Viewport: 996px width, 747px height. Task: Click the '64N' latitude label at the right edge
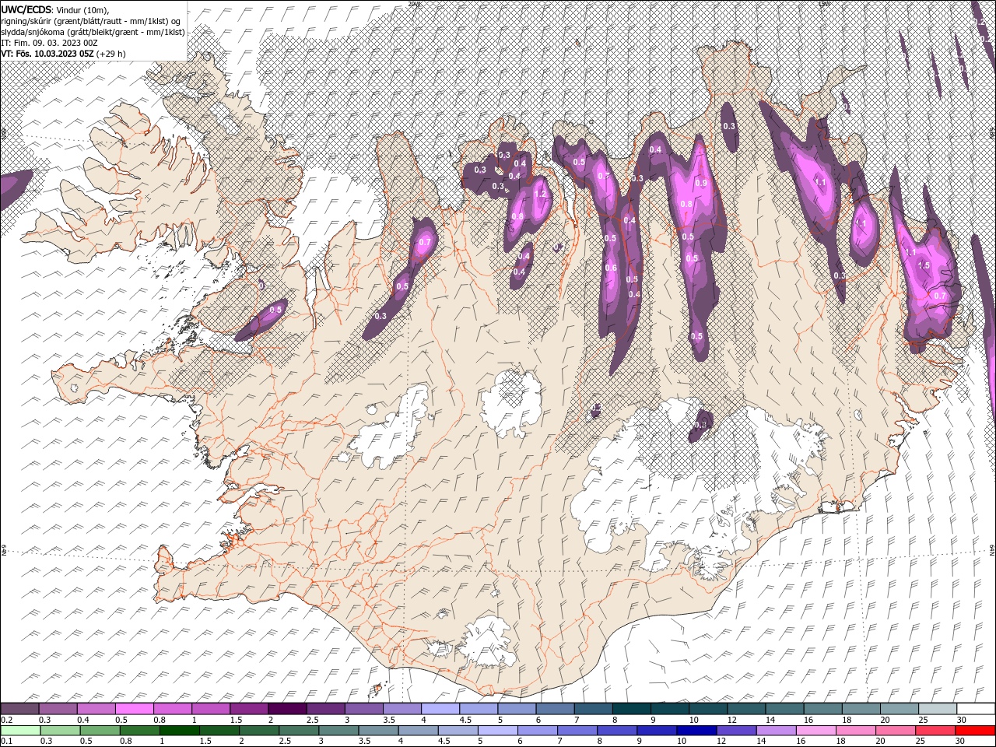tap(992, 549)
